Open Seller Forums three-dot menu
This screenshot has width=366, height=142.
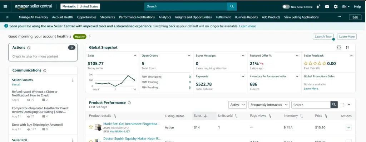click(73, 80)
